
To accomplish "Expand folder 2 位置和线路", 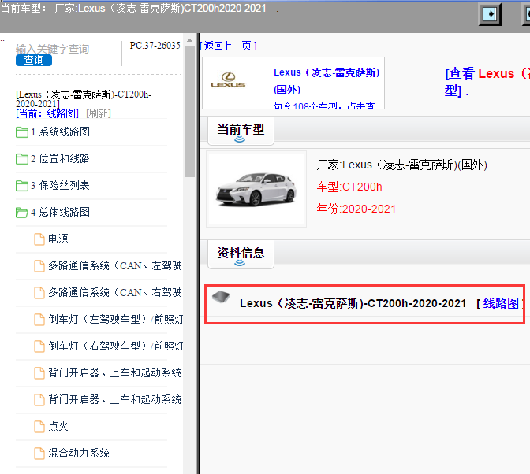I will (x=22, y=158).
